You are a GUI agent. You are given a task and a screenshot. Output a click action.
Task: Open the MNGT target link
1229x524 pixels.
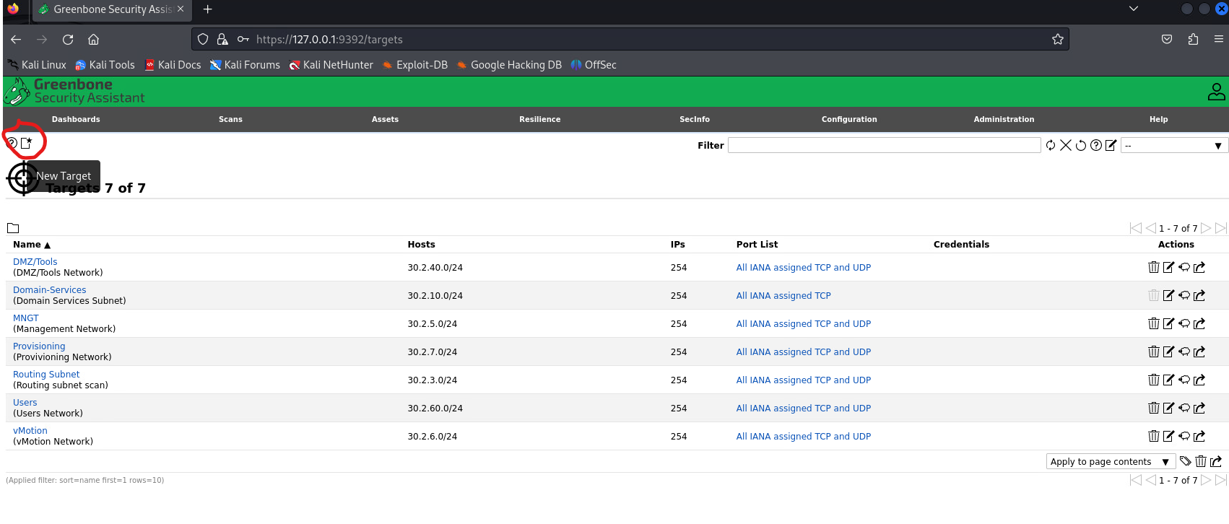(26, 318)
